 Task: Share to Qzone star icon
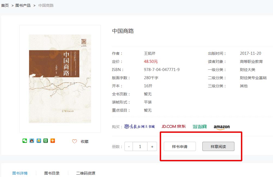(x=39, y=140)
